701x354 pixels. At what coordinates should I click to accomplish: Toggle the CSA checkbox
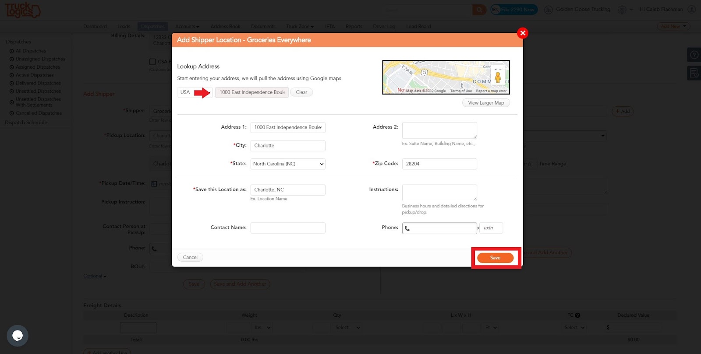pyautogui.click(x=152, y=62)
